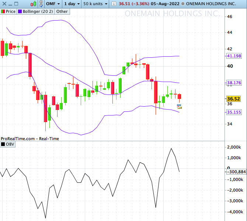Click the ProRealTime.com - Real-Time text
Image resolution: width=247 pixels, height=221 pixels.
pos(30,139)
